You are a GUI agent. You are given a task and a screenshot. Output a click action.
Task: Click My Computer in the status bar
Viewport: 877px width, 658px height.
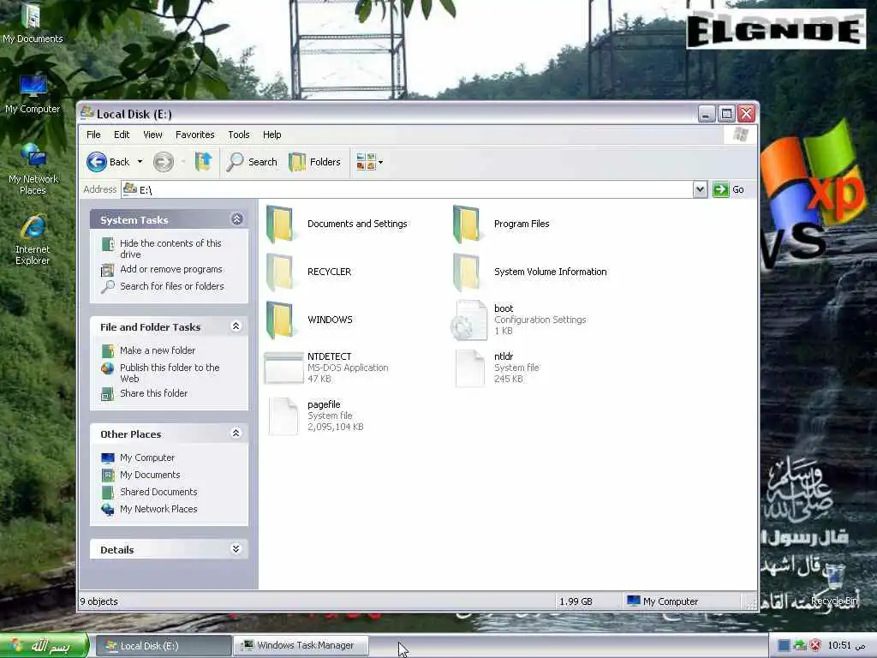pyautogui.click(x=663, y=601)
